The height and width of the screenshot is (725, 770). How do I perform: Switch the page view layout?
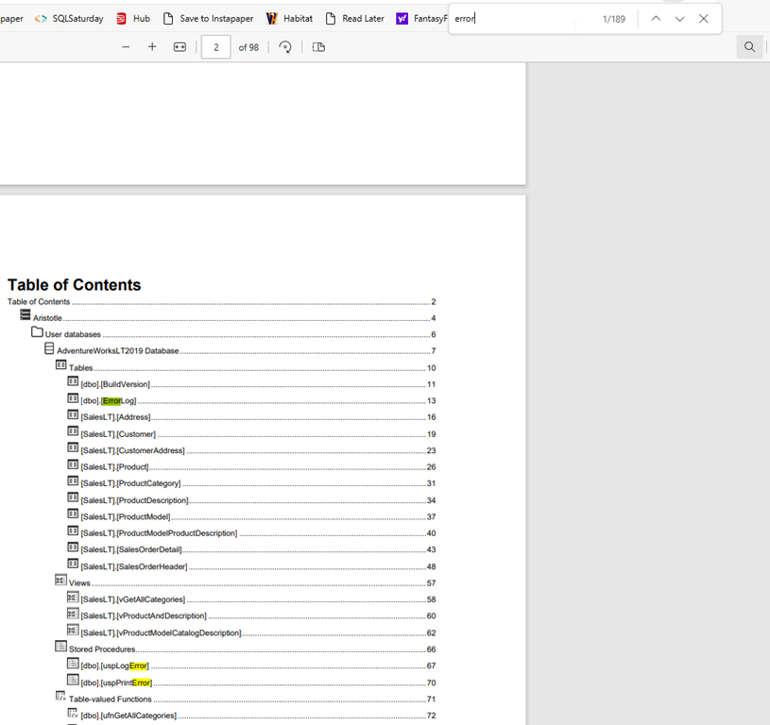(x=318, y=47)
